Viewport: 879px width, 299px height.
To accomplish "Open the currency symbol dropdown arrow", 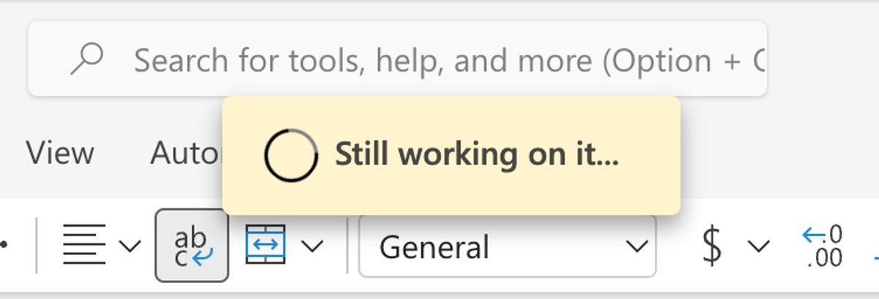I will (759, 246).
